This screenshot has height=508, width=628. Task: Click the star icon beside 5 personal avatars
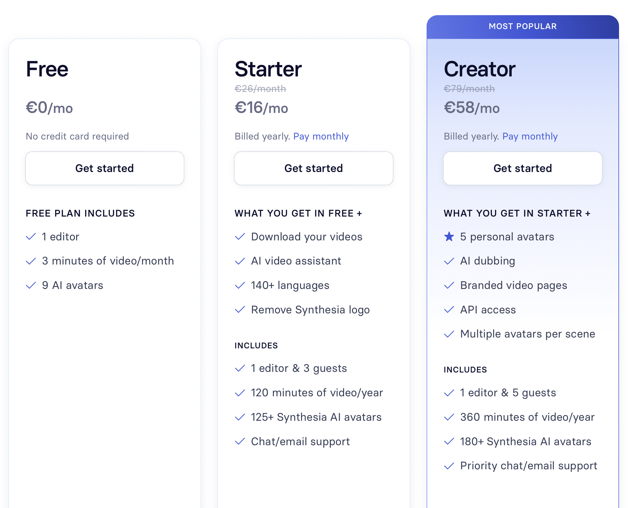coord(449,237)
